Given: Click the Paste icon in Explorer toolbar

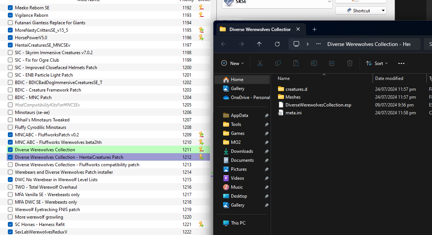Looking at the screenshot, I should [296, 64].
